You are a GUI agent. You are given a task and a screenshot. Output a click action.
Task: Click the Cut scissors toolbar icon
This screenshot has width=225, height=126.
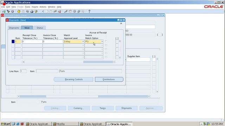tap(43, 12)
